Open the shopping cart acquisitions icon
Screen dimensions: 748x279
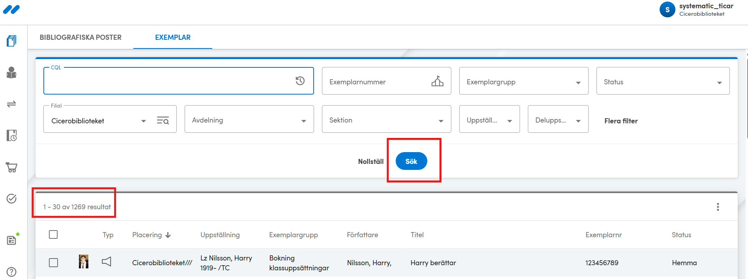coord(11,167)
